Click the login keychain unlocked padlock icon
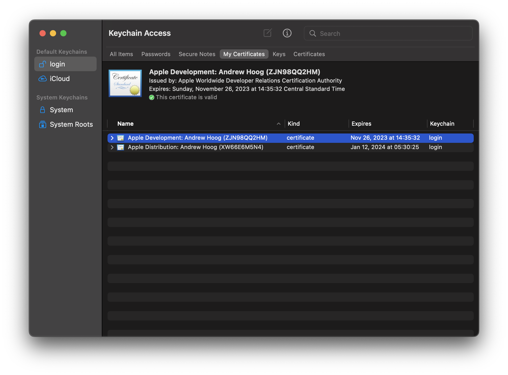Screen dimensions: 508x375 click(42, 64)
